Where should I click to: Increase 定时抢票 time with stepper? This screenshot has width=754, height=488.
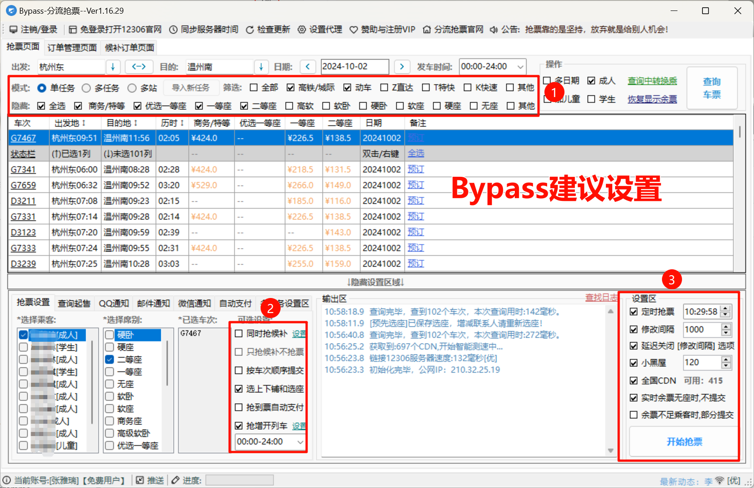click(x=726, y=308)
